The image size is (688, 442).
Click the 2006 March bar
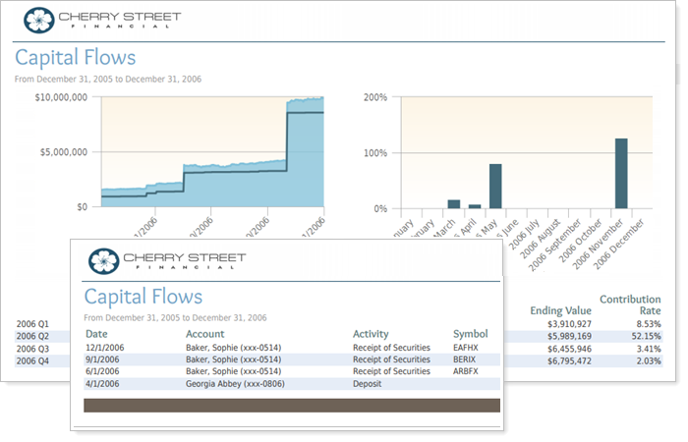pyautogui.click(x=453, y=203)
